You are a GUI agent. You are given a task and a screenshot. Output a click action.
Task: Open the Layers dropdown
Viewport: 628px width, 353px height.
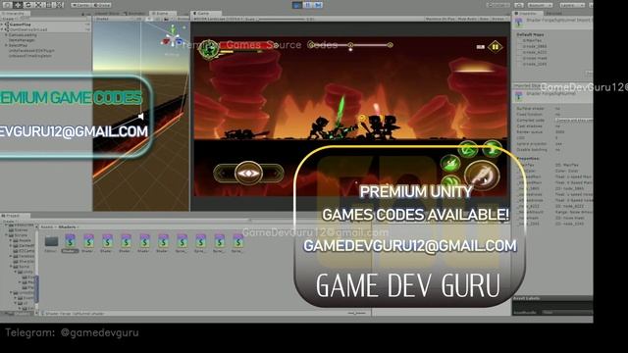point(572,5)
